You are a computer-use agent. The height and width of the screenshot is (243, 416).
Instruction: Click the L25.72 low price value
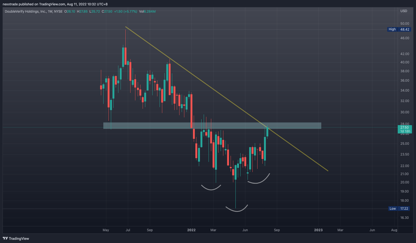click(94, 12)
